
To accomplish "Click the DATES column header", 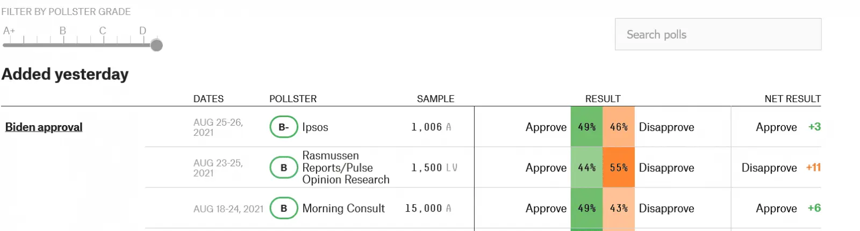I will pyautogui.click(x=209, y=99).
